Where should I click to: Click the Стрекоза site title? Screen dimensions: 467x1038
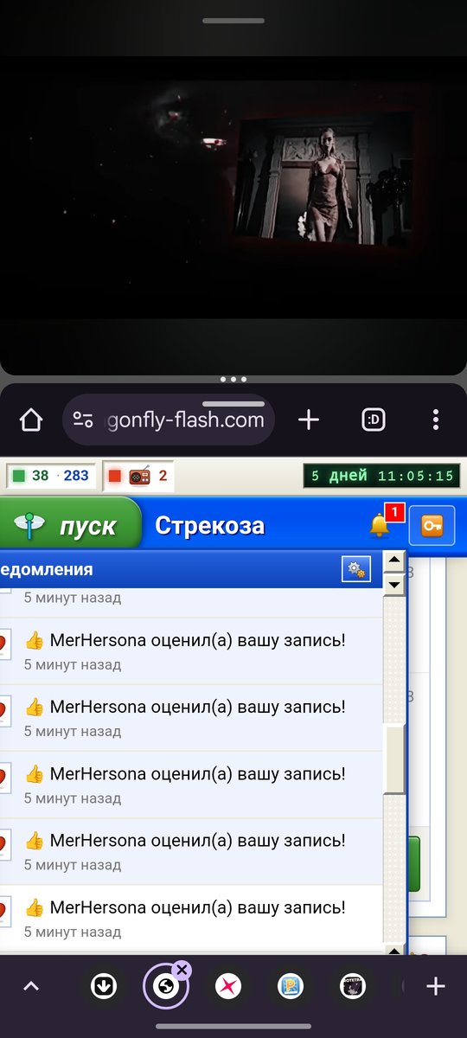pyautogui.click(x=209, y=525)
